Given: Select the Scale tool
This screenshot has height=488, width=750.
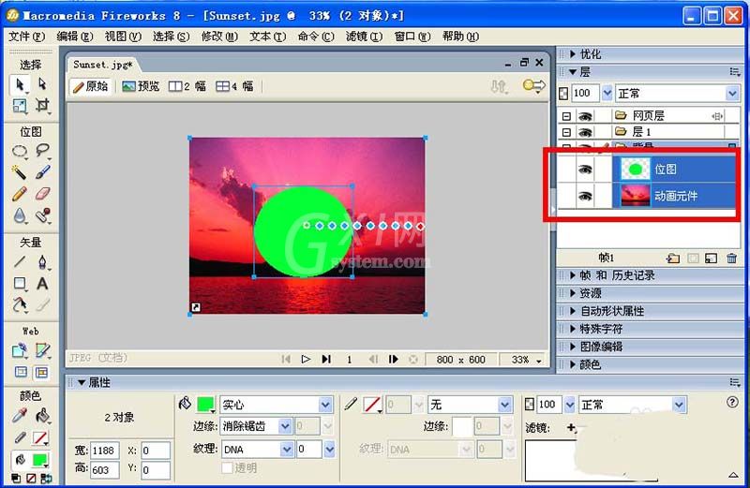Looking at the screenshot, I should [x=20, y=105].
